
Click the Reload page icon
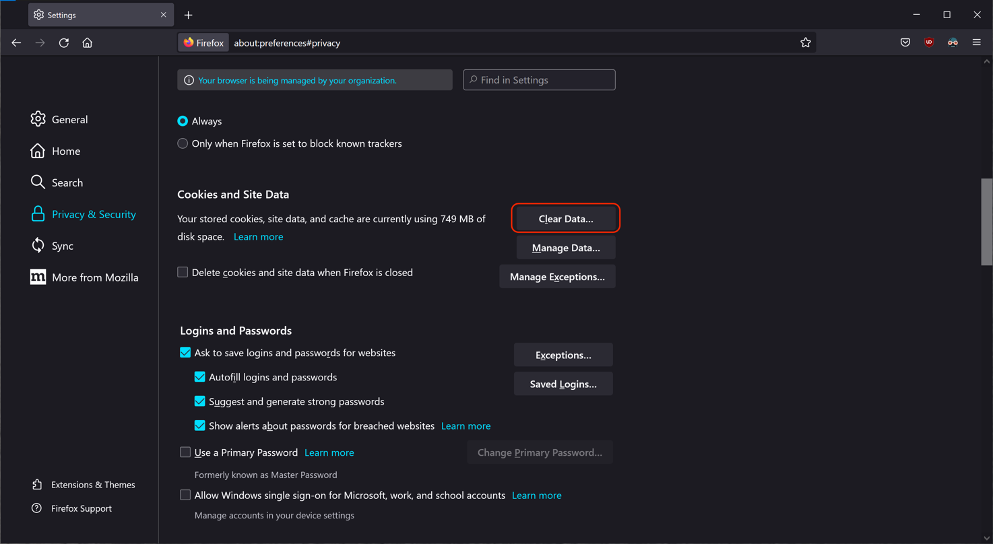64,42
